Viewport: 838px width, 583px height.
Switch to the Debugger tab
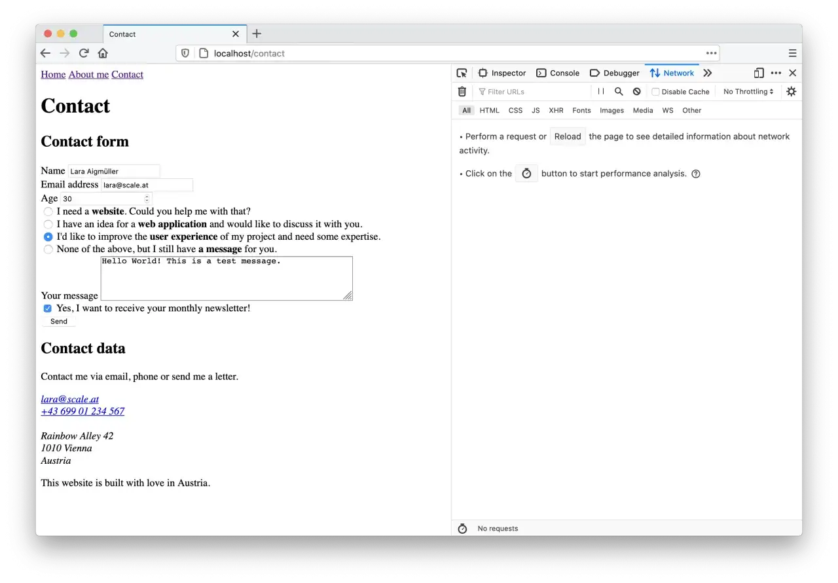(x=615, y=73)
